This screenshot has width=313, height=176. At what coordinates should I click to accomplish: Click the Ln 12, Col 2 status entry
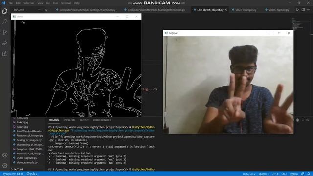pos(249,174)
